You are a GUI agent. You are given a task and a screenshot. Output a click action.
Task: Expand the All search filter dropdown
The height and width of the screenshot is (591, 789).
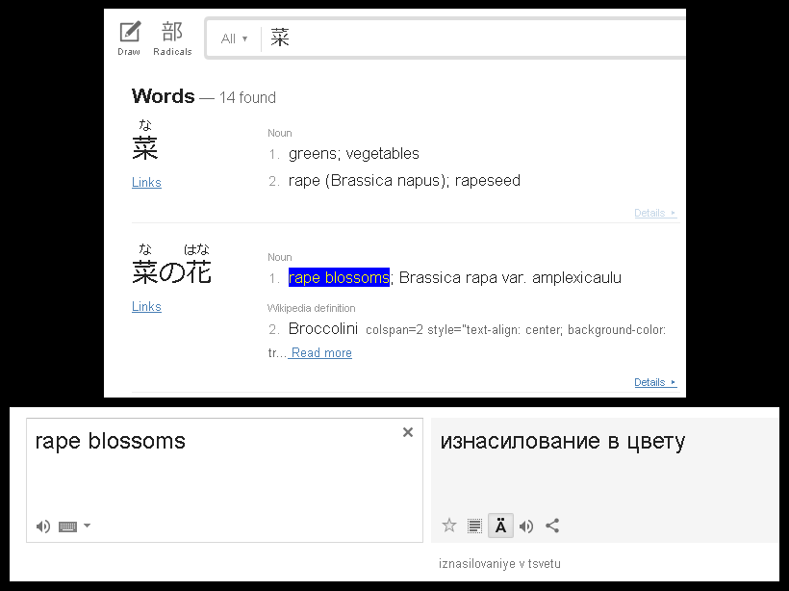click(x=234, y=39)
